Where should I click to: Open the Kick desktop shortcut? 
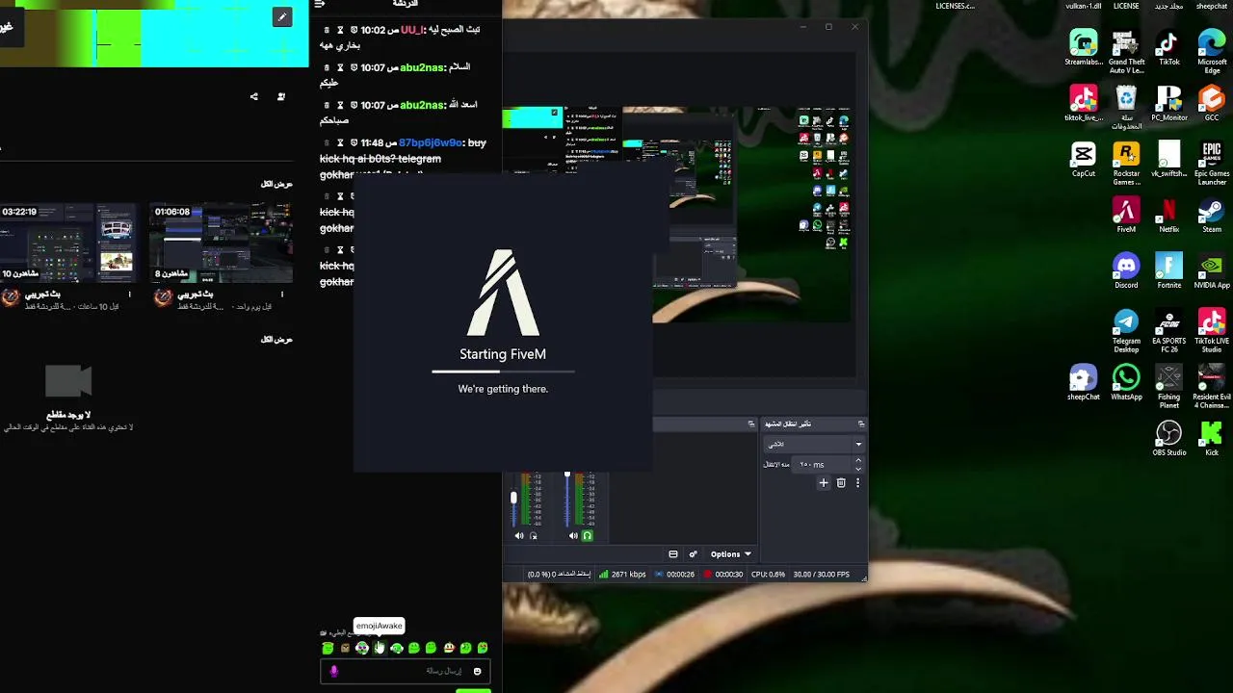pos(1212,439)
